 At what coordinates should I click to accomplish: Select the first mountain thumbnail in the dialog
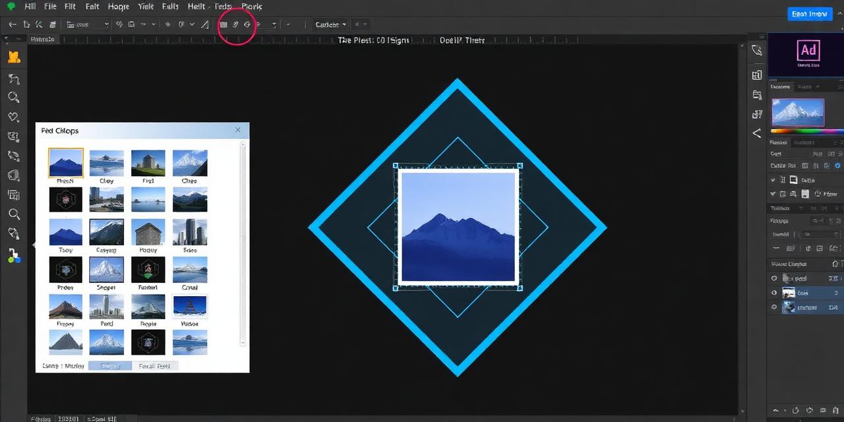[x=65, y=162]
